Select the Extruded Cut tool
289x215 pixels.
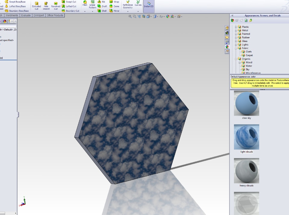[36, 6]
